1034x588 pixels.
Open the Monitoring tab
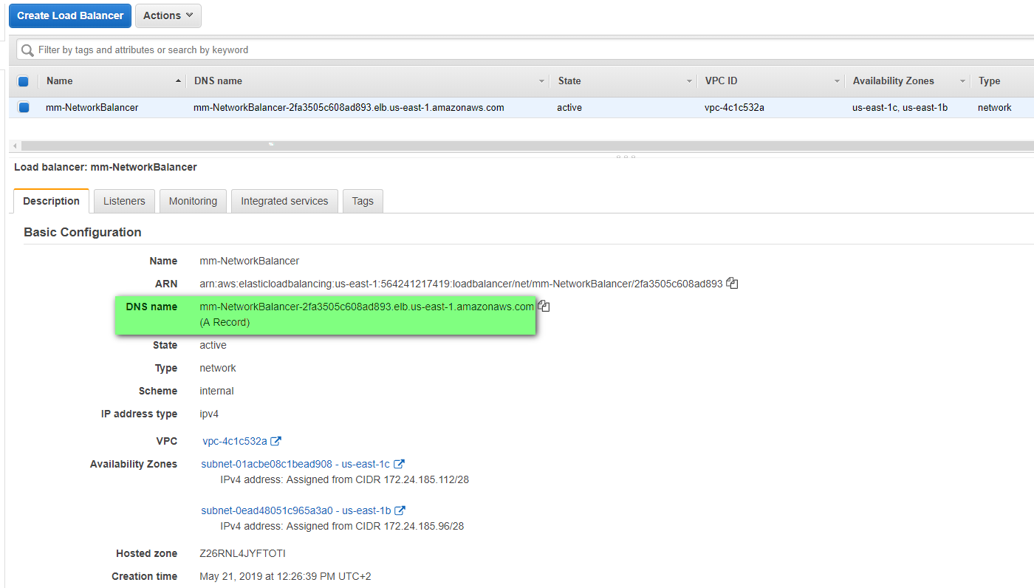tap(193, 201)
